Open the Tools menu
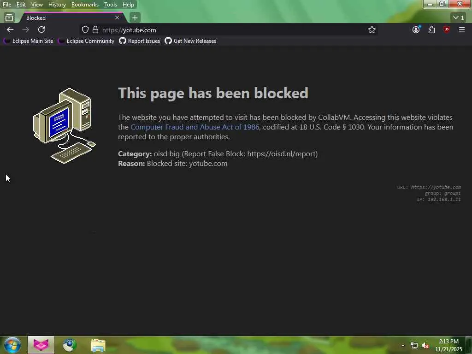Image resolution: width=472 pixels, height=354 pixels. [x=111, y=5]
